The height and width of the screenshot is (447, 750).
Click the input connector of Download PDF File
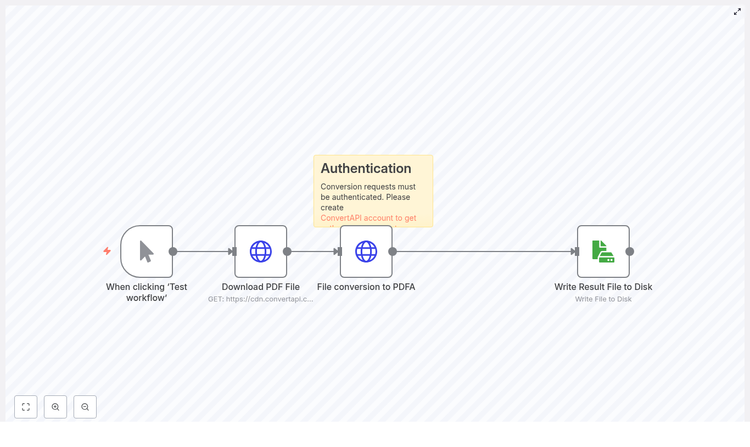tap(234, 252)
